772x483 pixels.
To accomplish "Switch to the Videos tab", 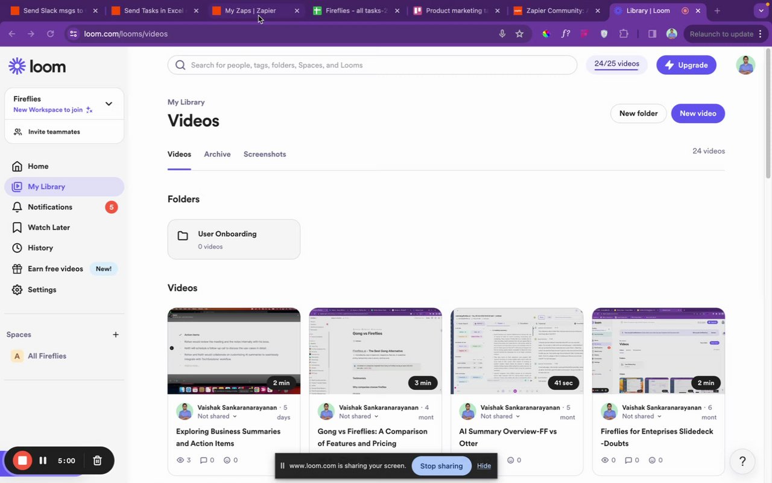I will 179,155.
